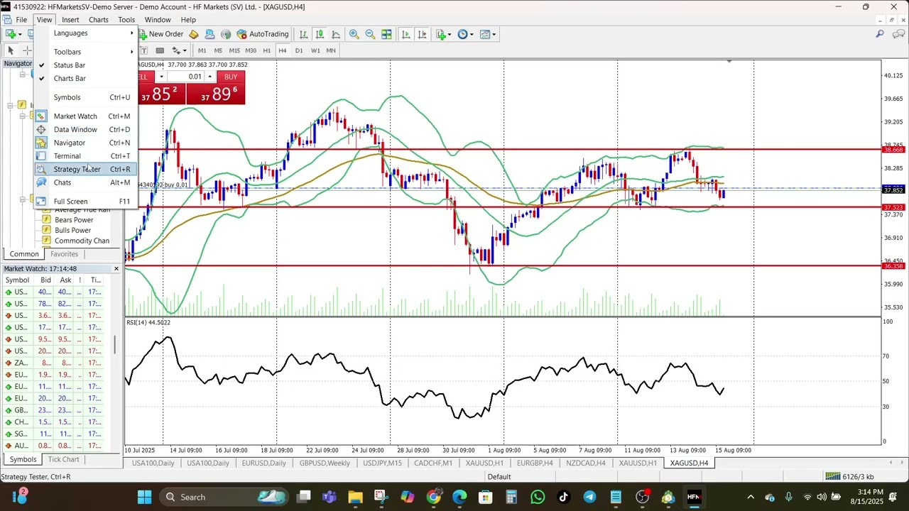Open the Charts menu
Image resolution: width=909 pixels, height=511 pixels.
(98, 19)
